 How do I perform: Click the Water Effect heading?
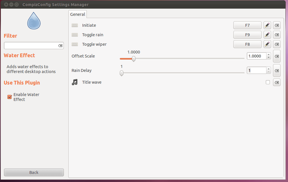point(19,55)
